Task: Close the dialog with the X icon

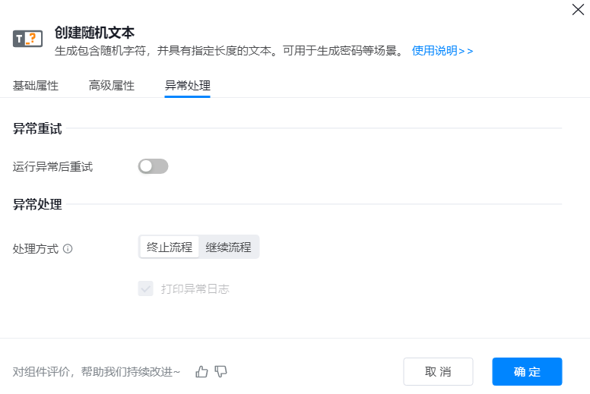Action: (578, 10)
